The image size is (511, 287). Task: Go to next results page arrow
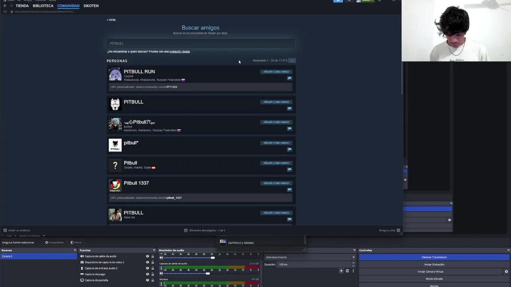point(292,61)
